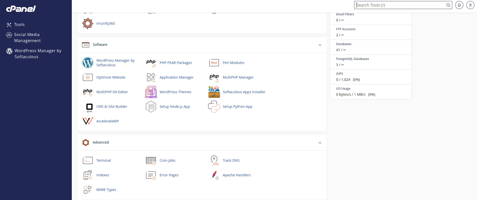Open the Setup Node.js App link
The height and width of the screenshot is (200, 477).
(175, 107)
